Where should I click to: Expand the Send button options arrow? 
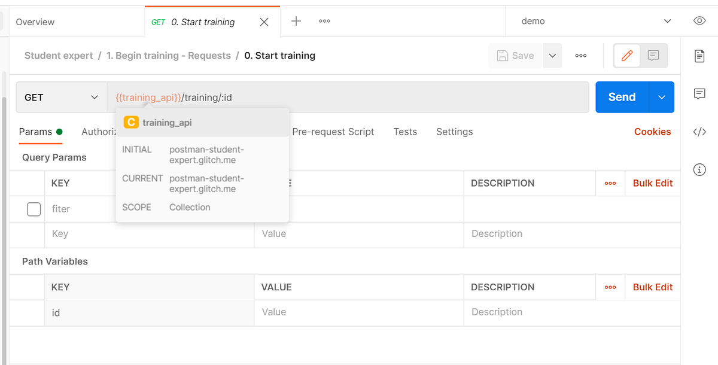point(661,97)
